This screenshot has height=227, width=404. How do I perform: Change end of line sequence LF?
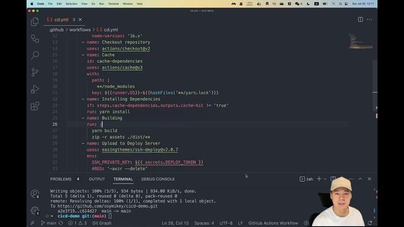click(x=240, y=223)
